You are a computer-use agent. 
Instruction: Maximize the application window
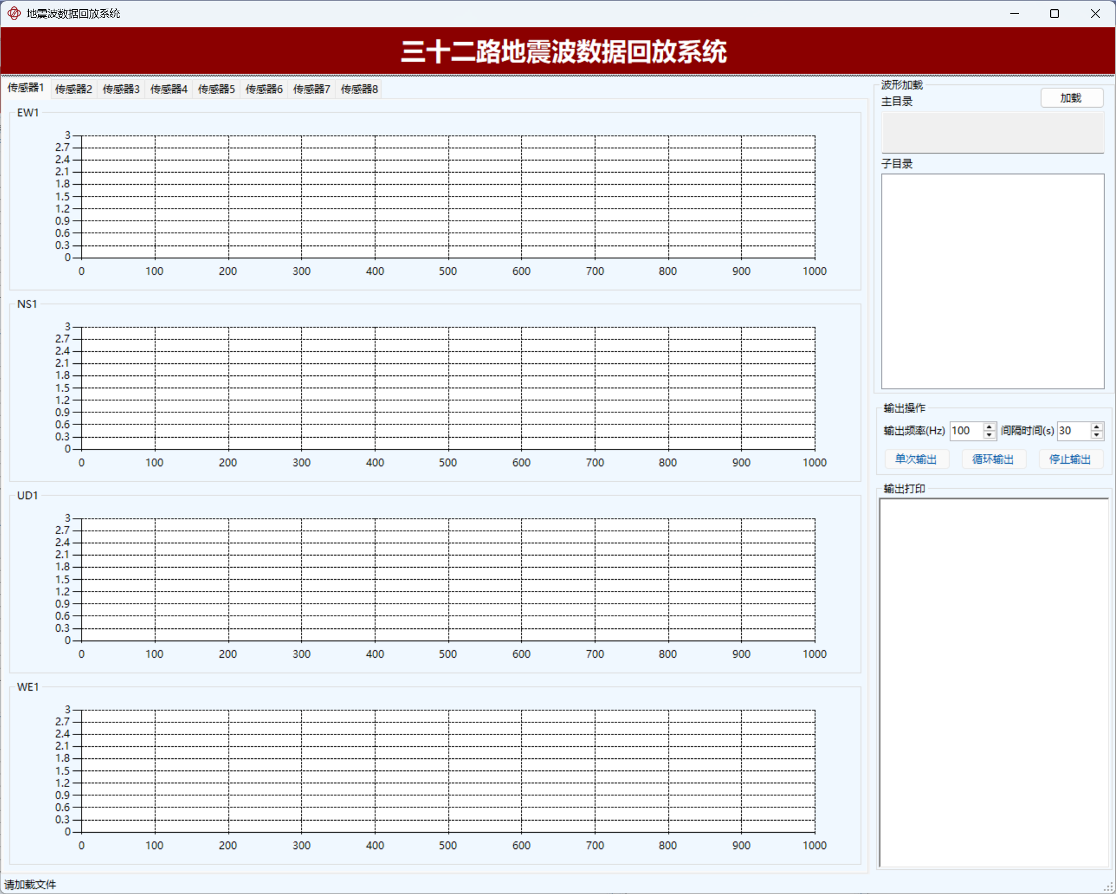pos(1054,13)
